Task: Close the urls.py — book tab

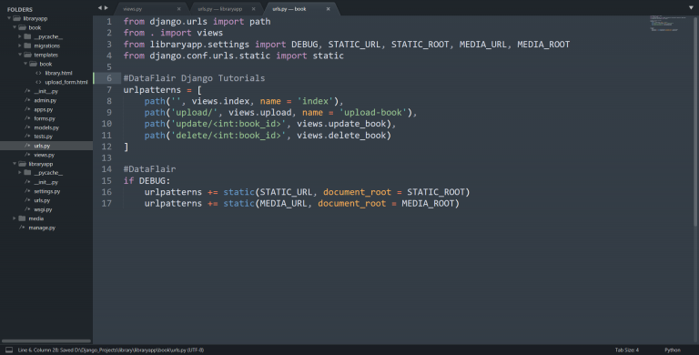Action: (328, 9)
